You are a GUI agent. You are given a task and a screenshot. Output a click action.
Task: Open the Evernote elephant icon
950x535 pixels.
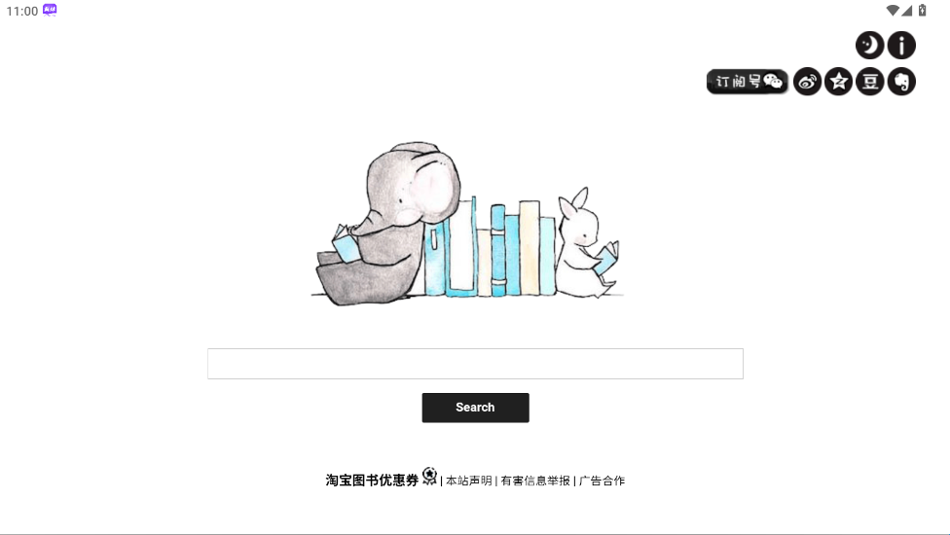tap(901, 82)
